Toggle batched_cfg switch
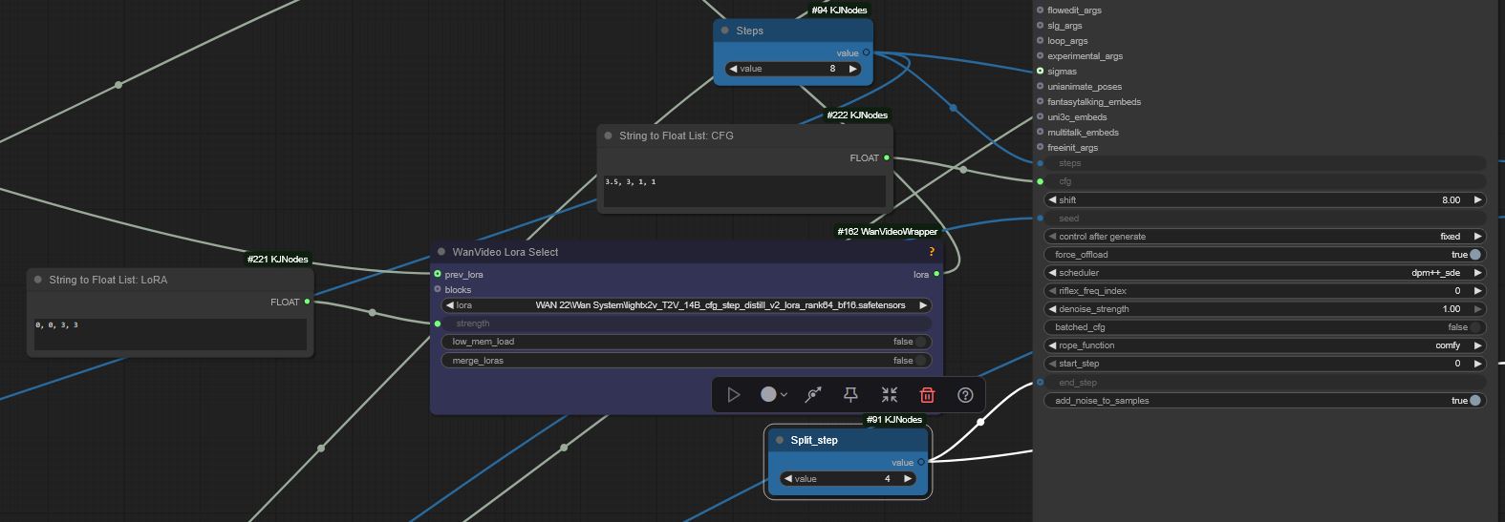This screenshot has width=1505, height=522. pos(1475,327)
